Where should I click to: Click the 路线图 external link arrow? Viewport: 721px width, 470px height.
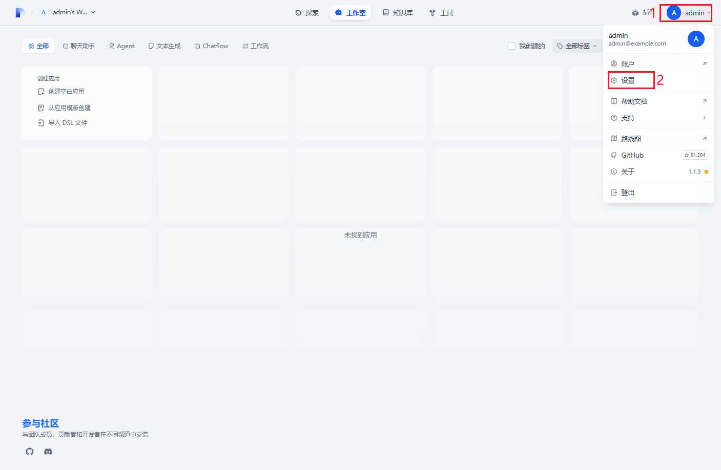pyautogui.click(x=705, y=138)
